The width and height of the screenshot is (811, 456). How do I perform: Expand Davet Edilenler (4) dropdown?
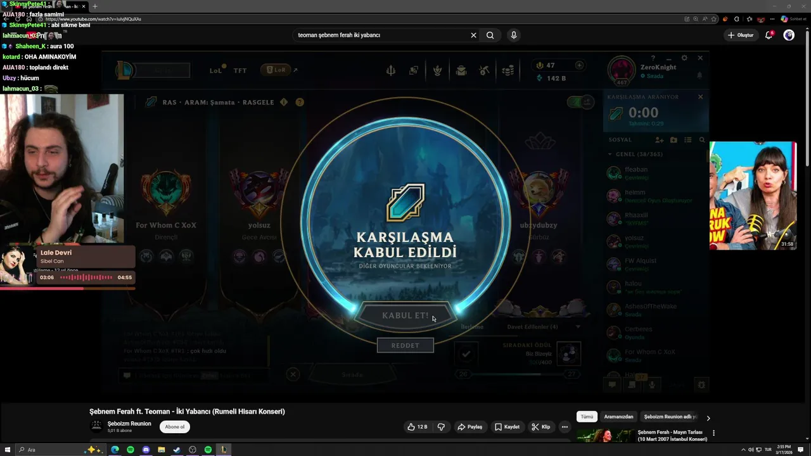click(x=544, y=327)
